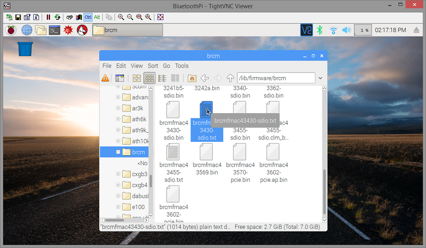Screen dimensions: 426x248
Task: Click the /lib/firmware/brcm path field
Action: tap(276, 78)
